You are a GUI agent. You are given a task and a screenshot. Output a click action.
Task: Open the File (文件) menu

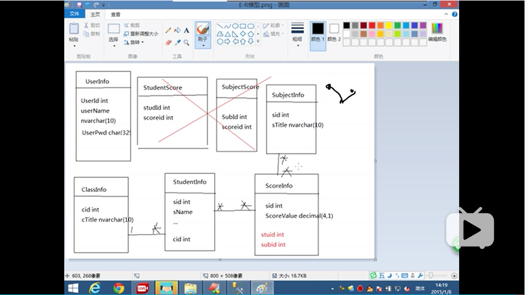coord(74,14)
